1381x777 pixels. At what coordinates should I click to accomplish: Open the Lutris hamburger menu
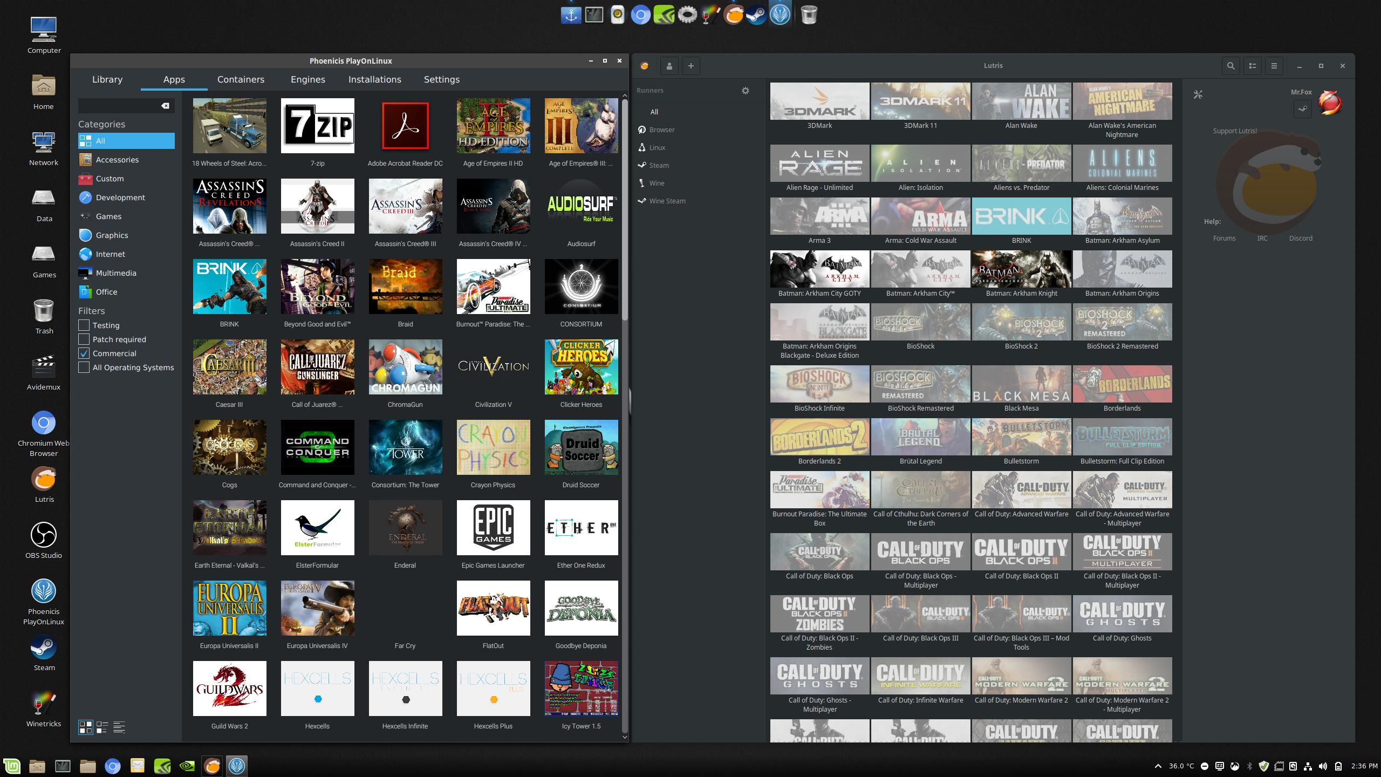(1274, 66)
